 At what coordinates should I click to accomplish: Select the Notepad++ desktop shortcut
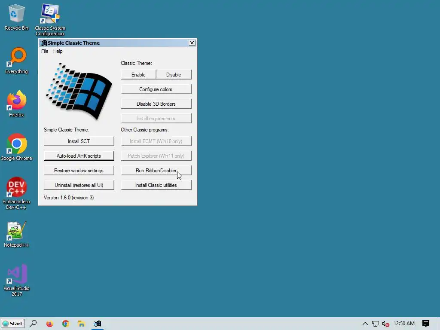click(x=16, y=234)
